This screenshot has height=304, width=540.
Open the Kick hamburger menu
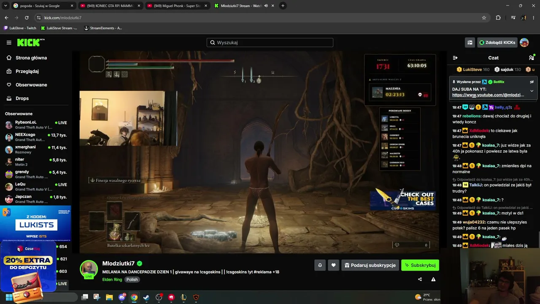[x=9, y=43]
